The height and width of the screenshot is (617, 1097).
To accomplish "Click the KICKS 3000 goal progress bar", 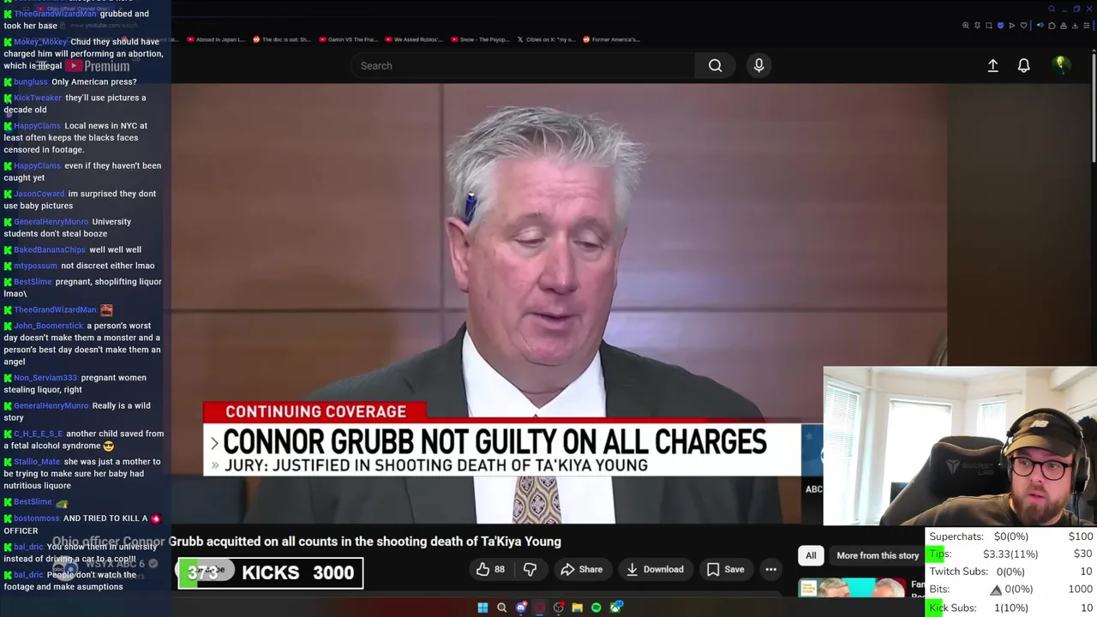I will 271,573.
